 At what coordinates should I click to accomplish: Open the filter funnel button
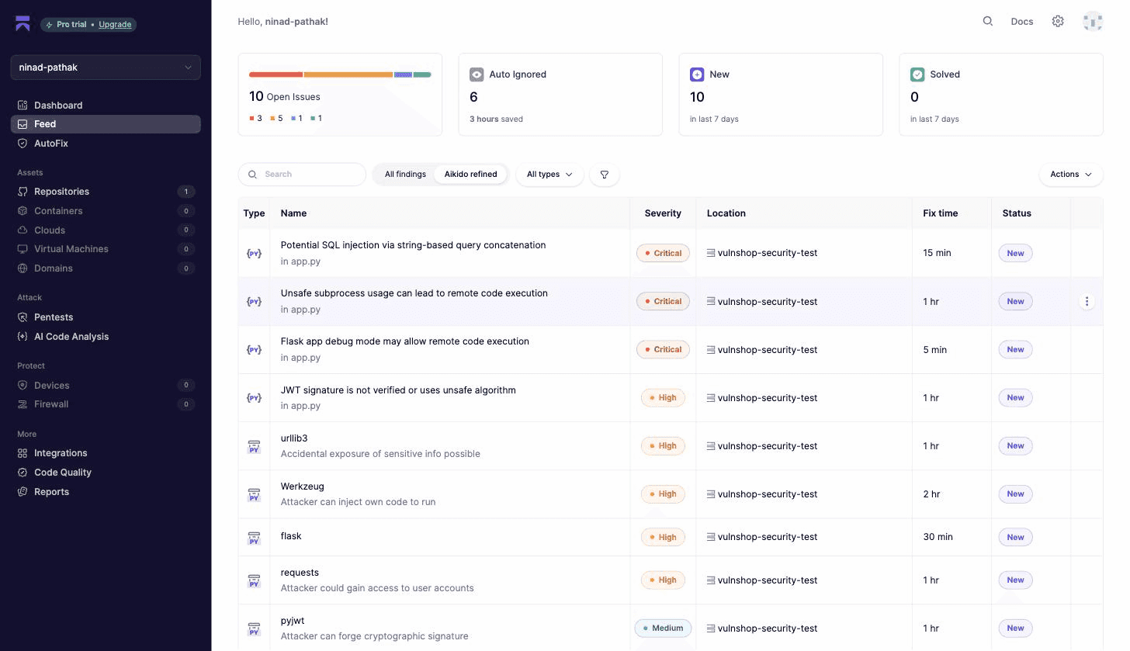(x=605, y=175)
